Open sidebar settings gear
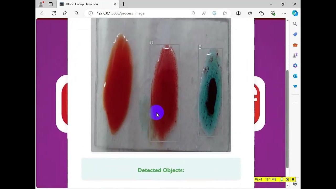336x189 pixels. (295, 183)
